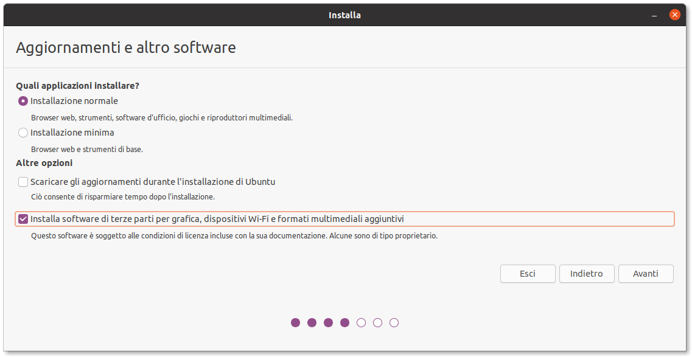
Task: Click the last empty progress dot
Action: pos(394,323)
